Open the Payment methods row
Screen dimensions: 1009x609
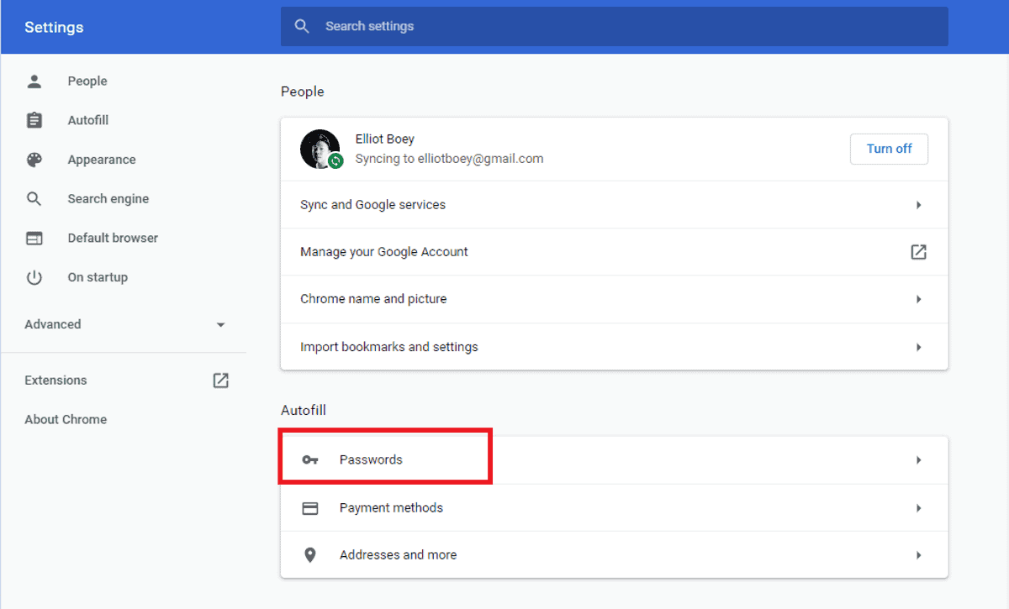[614, 508]
